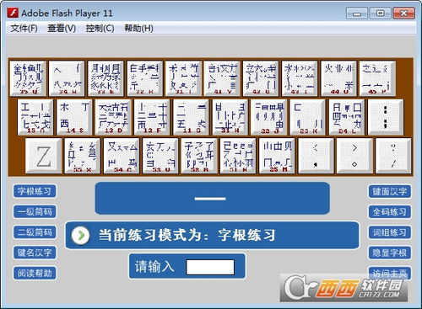The image size is (422, 309).
Task: Close the Flash Player window
Action: 403,13
